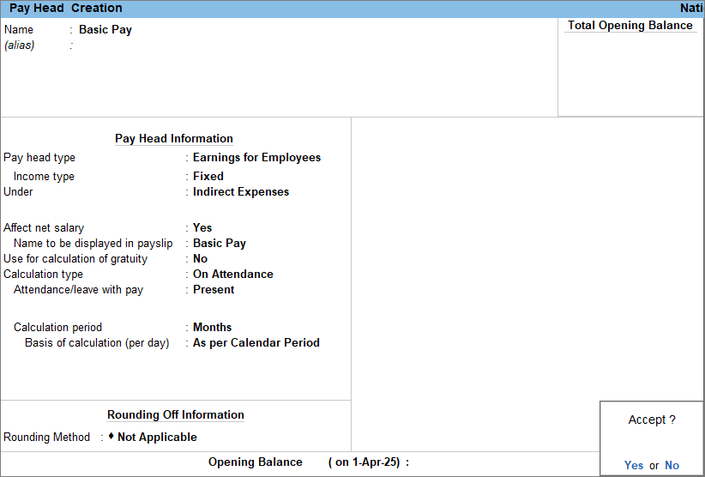The image size is (705, 477).
Task: Click Yes in the Accept prompt
Action: coord(634,465)
